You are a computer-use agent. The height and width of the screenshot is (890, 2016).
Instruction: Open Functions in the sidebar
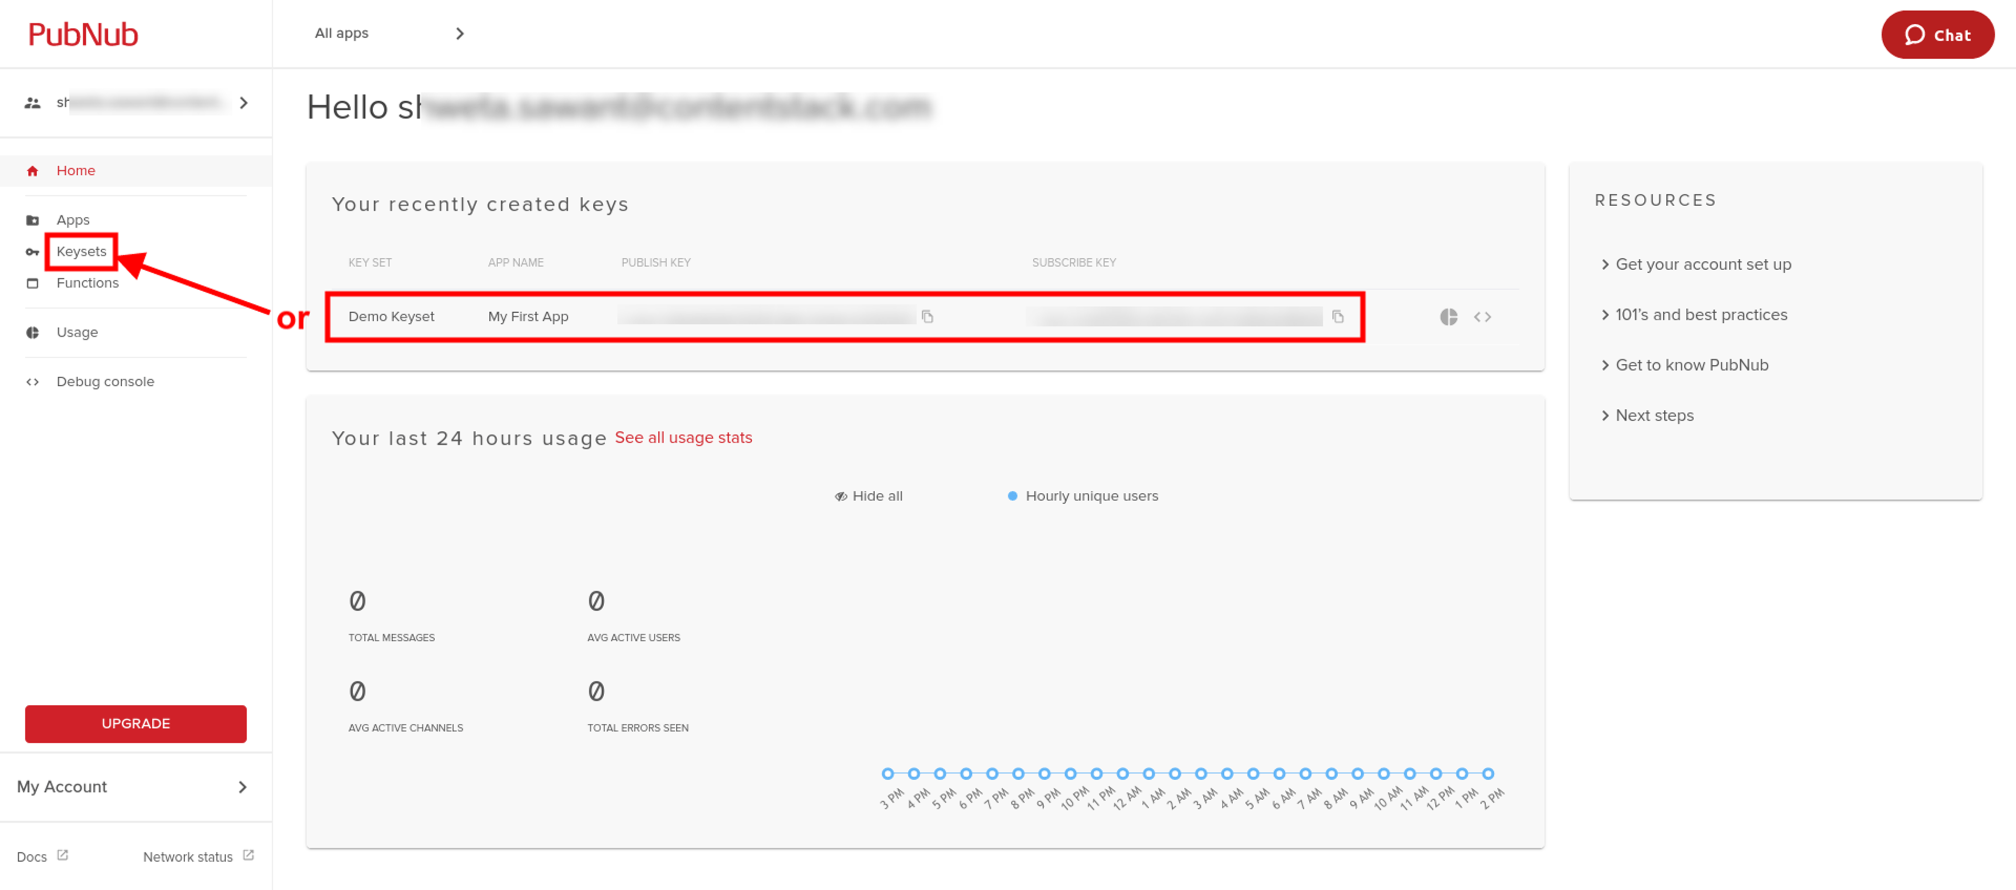tap(88, 282)
